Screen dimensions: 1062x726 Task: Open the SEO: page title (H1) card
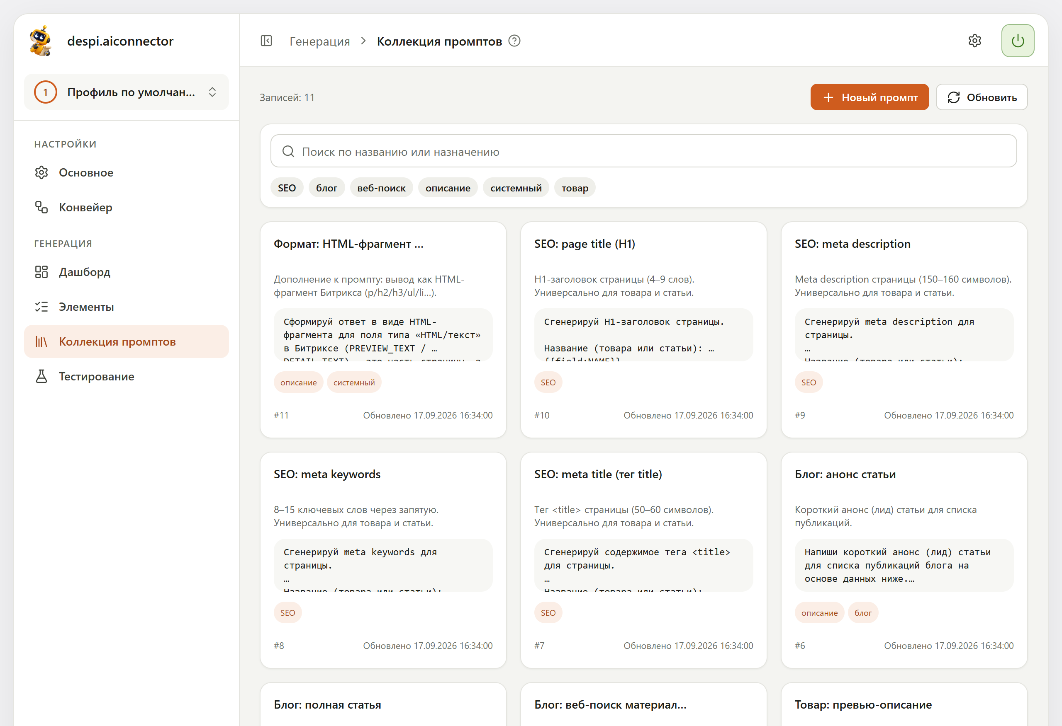[x=643, y=330]
